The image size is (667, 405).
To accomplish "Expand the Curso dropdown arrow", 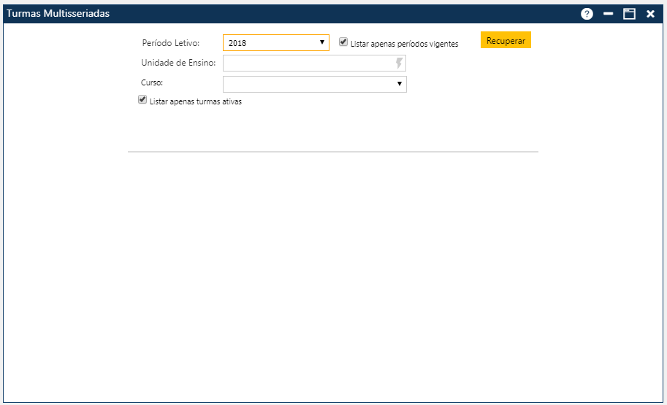I will point(400,84).
